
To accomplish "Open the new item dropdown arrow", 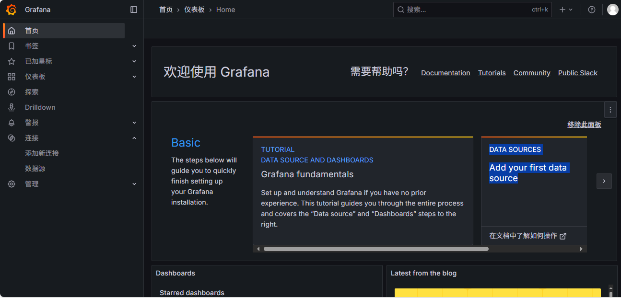I will (571, 10).
